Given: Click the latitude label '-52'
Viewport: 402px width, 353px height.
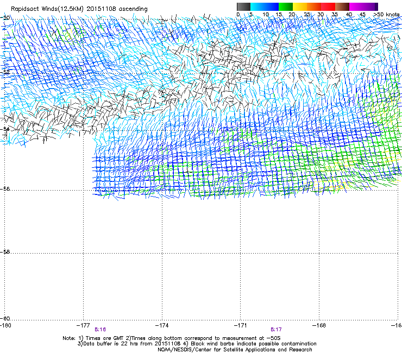Looking at the screenshot, I should pos(5,72).
